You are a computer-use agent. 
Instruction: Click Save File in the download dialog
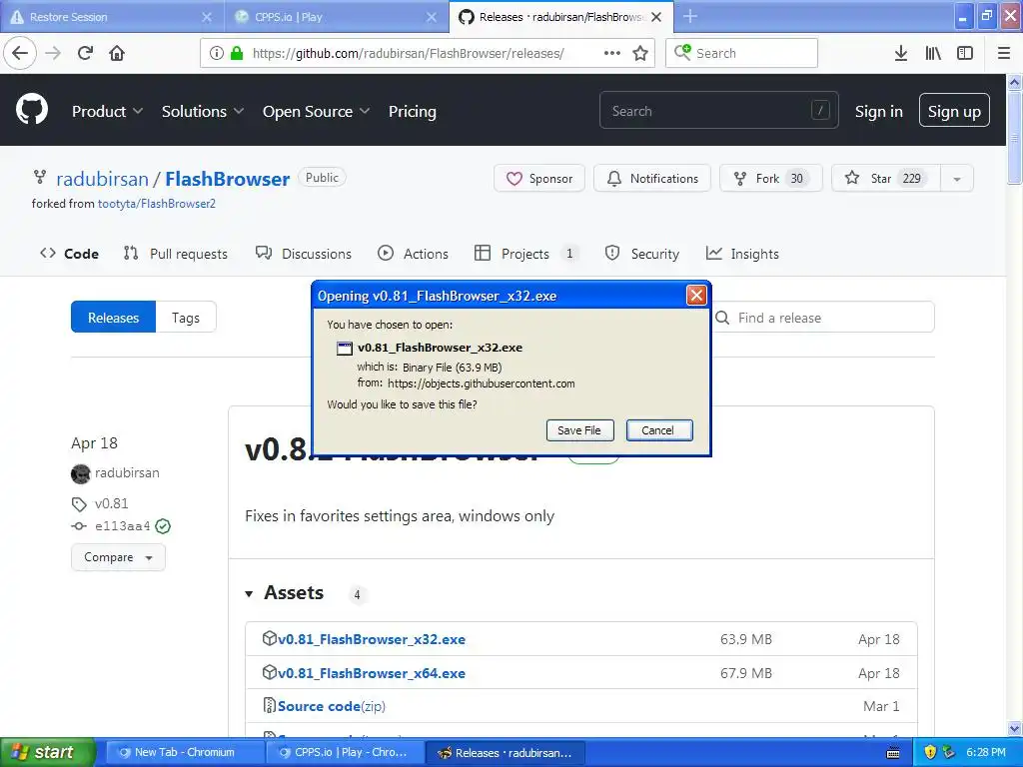pos(579,430)
